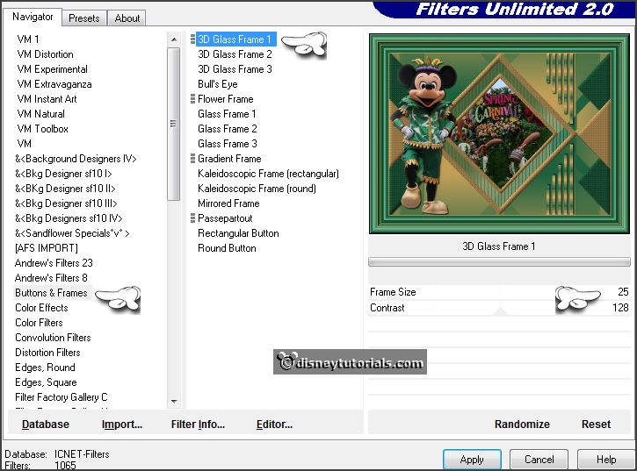The height and width of the screenshot is (471, 637).
Task: Open the Database option
Action: click(x=46, y=424)
